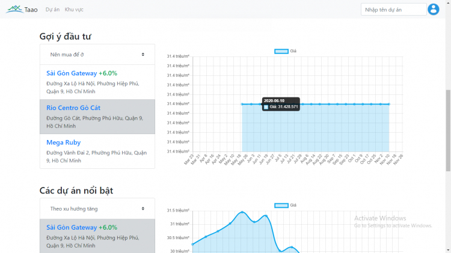This screenshot has width=451, height=253.
Task: Click the Taao brand name text
Action: point(31,10)
